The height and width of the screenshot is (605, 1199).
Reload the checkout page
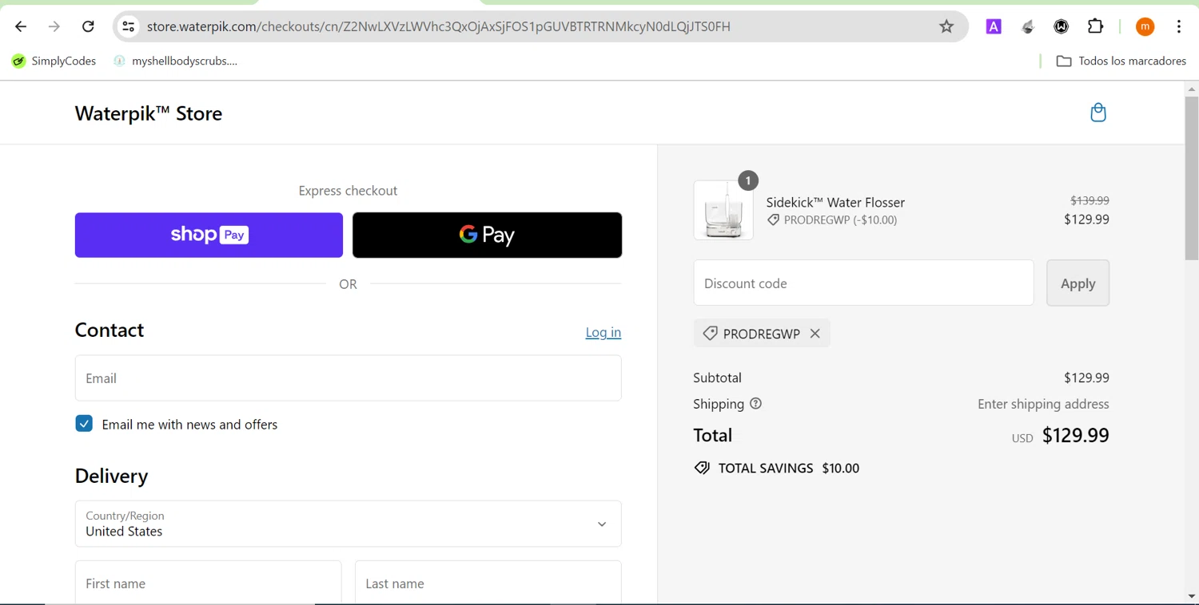(88, 26)
